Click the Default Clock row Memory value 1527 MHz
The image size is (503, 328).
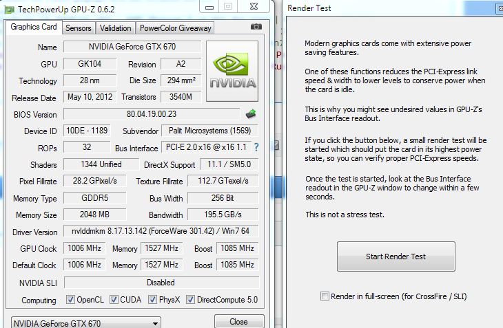162,265
